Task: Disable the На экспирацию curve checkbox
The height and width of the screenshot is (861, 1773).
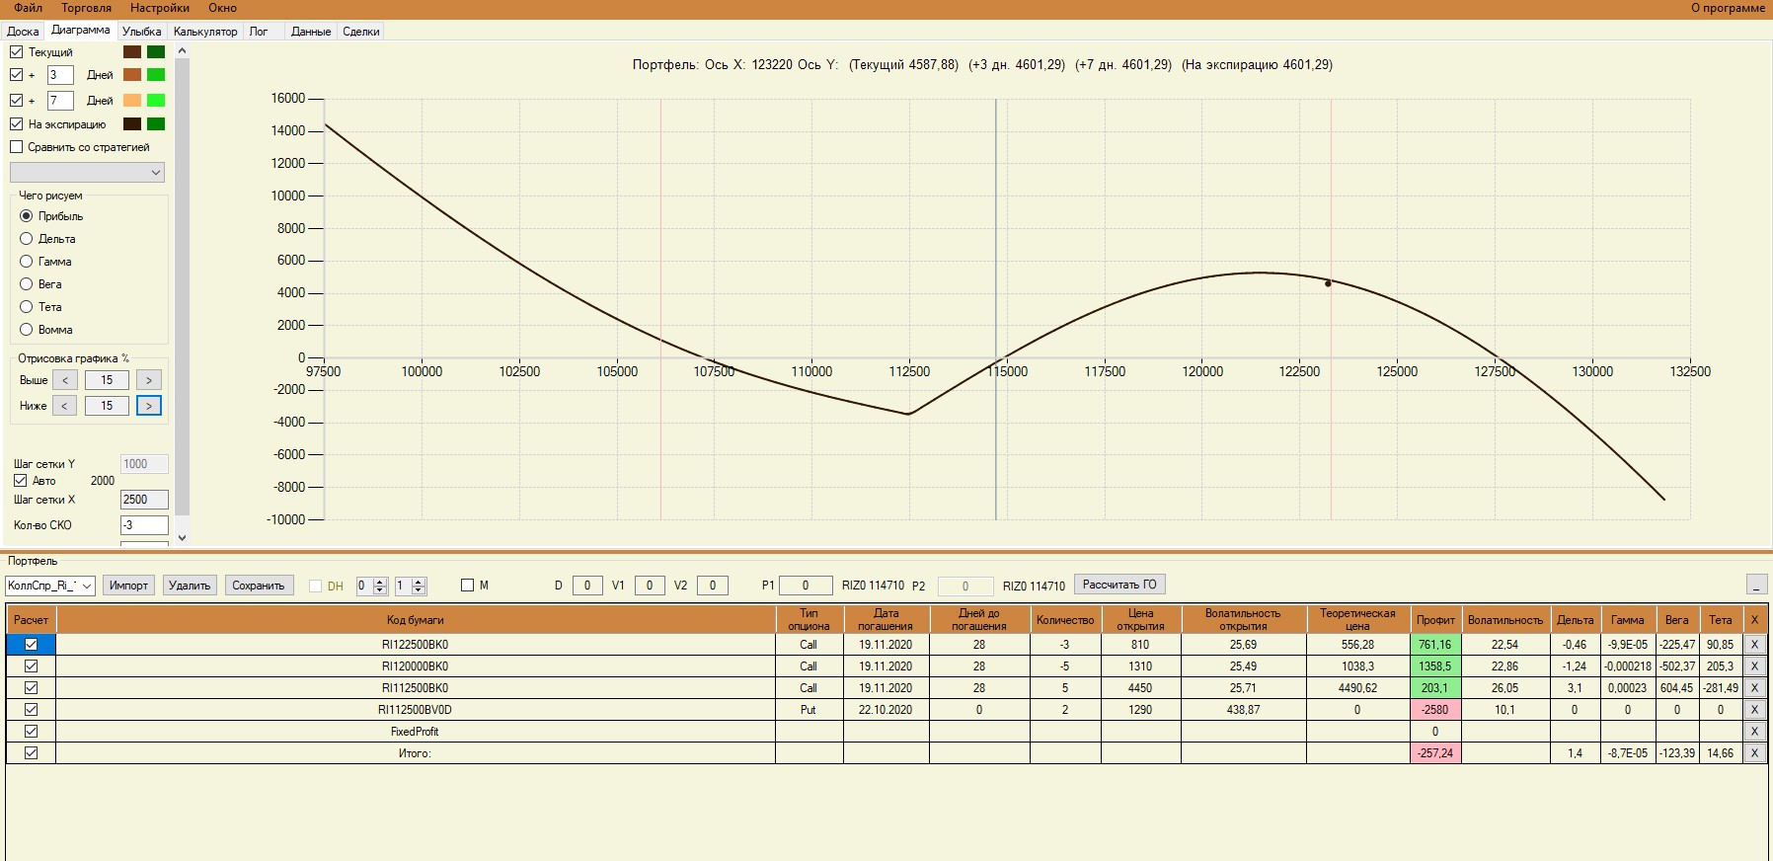Action: click(17, 124)
